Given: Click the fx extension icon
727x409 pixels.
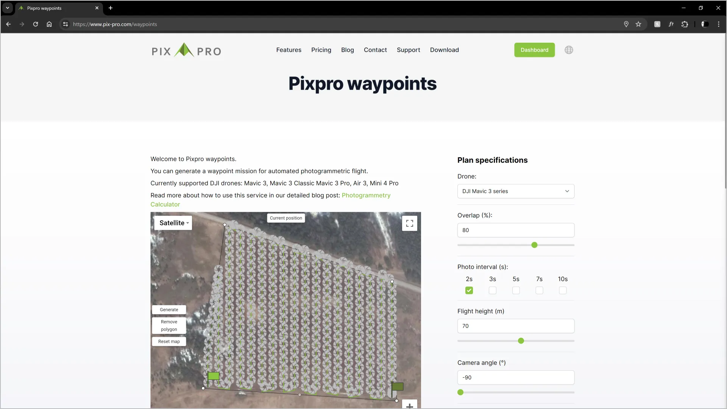Looking at the screenshot, I should point(671,24).
